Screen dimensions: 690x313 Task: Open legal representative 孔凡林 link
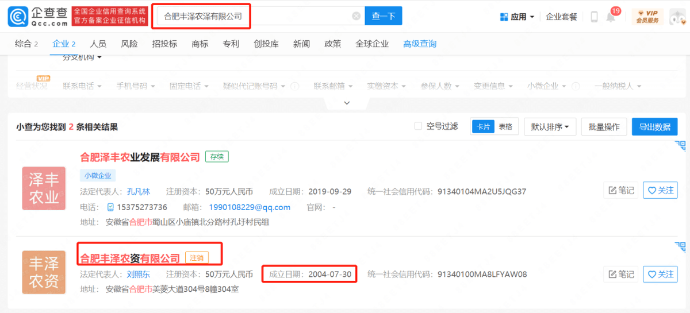138,192
